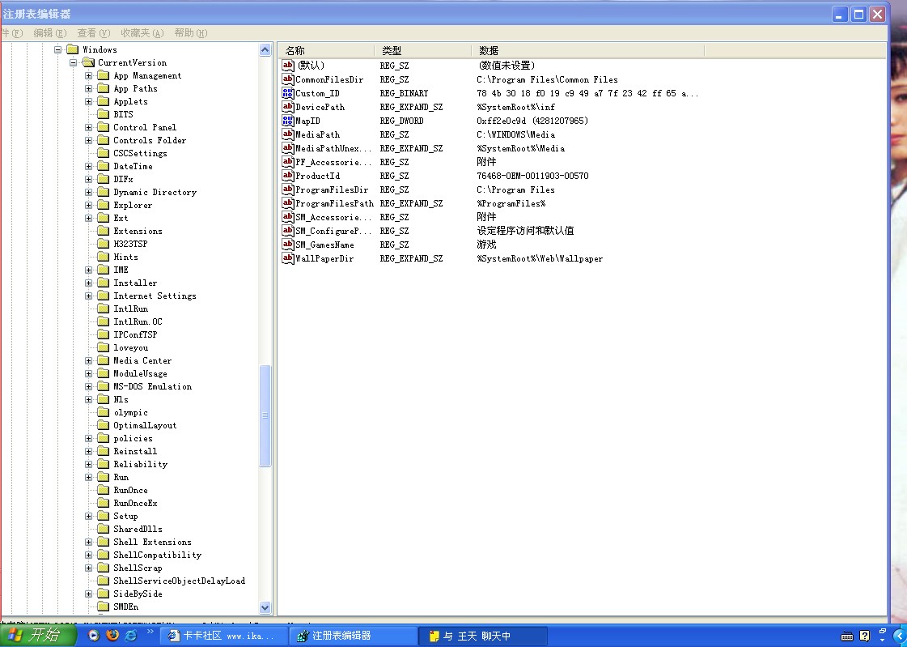Click the 76468-OEM-0011903-00570 data cell
The image size is (907, 647).
click(x=532, y=176)
